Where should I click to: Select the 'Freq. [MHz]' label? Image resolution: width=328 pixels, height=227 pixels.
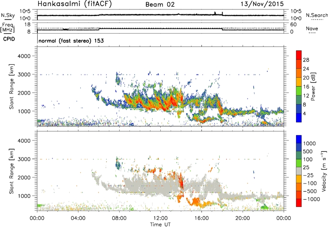(8, 27)
